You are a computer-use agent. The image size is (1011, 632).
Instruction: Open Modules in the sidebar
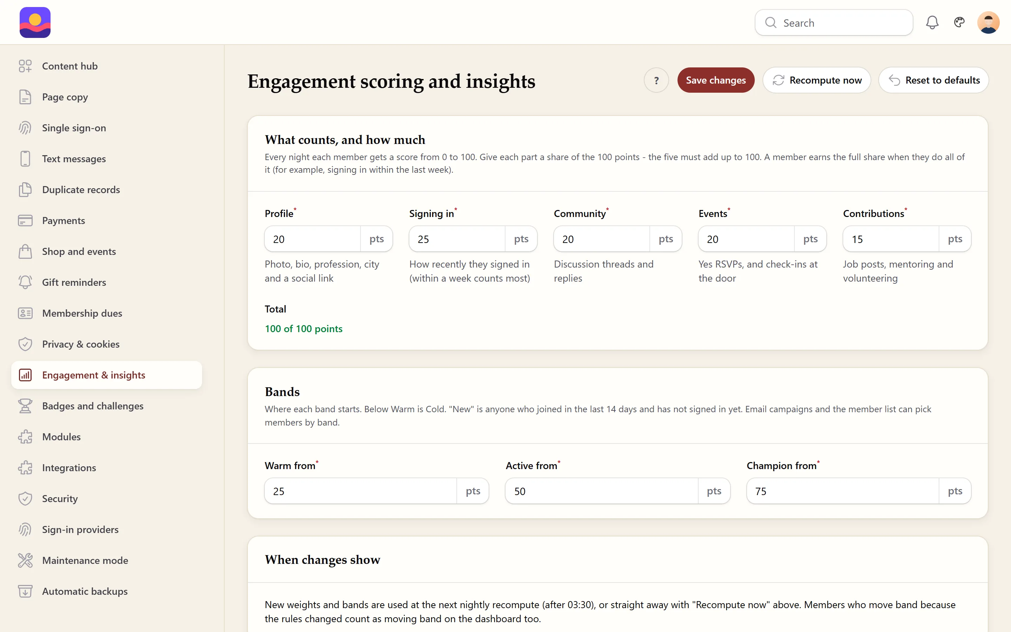click(x=106, y=437)
